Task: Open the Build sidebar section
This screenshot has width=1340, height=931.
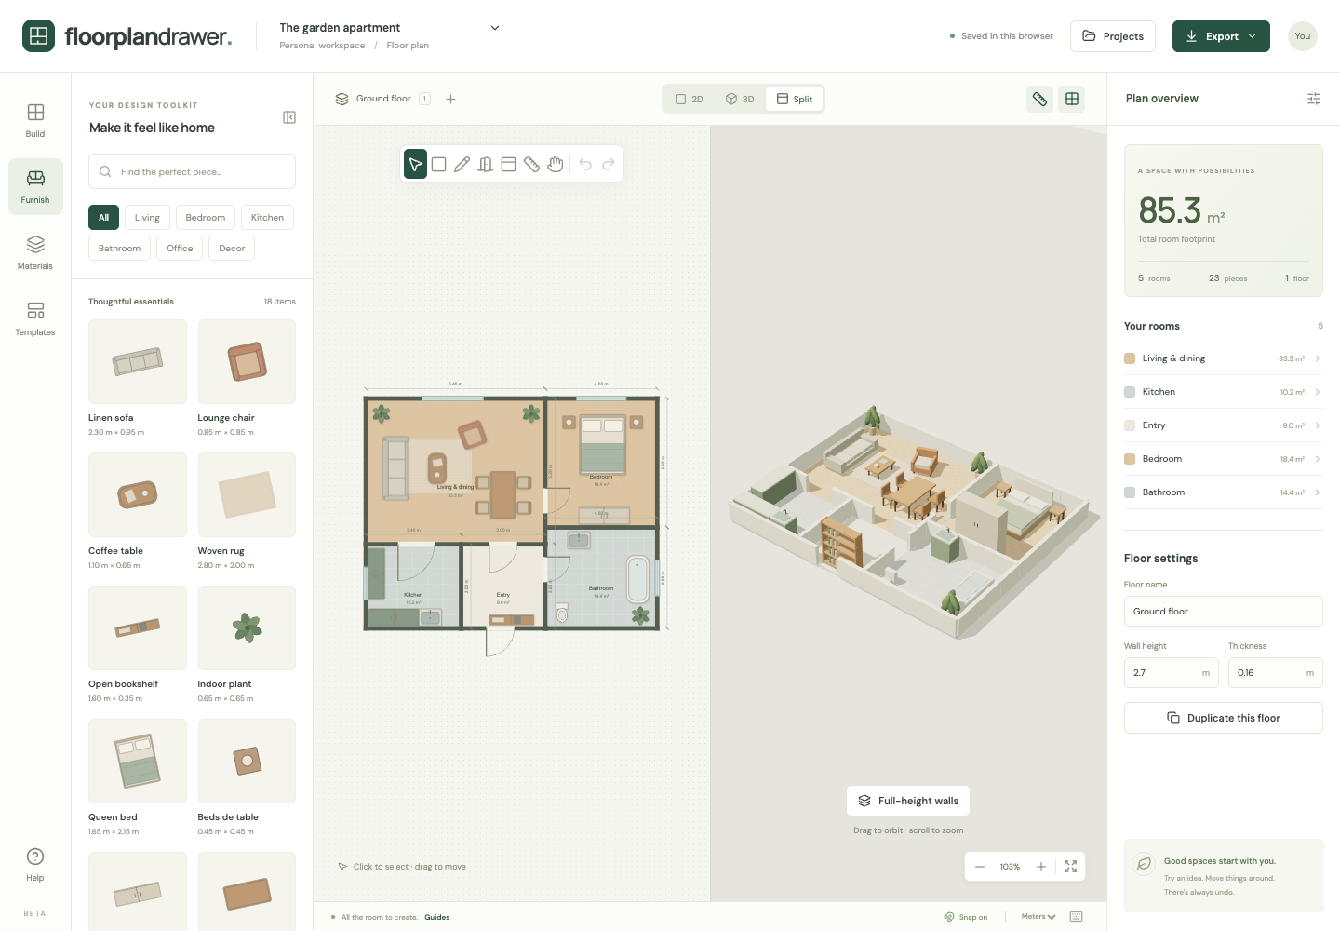Action: 35,121
